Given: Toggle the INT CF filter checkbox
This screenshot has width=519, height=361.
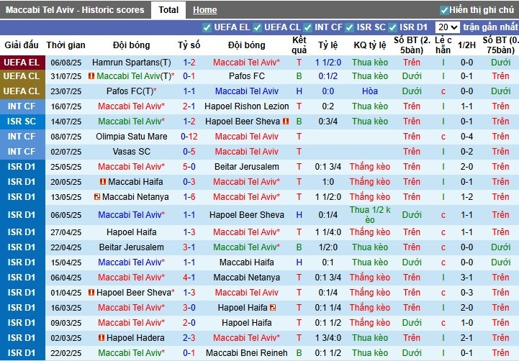Looking at the screenshot, I should pos(307,27).
